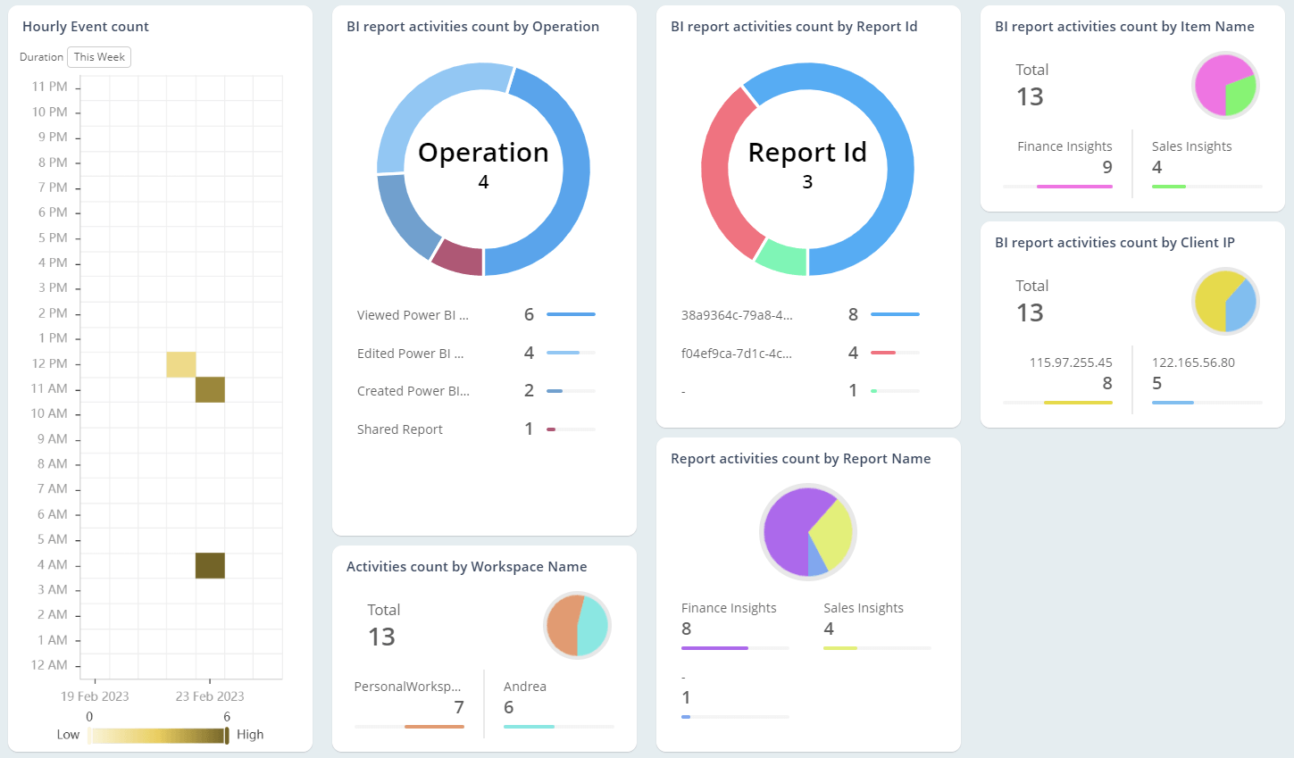The width and height of the screenshot is (1294, 758).
Task: Click "Finance Insights" in the Item Name card
Action: (1064, 146)
